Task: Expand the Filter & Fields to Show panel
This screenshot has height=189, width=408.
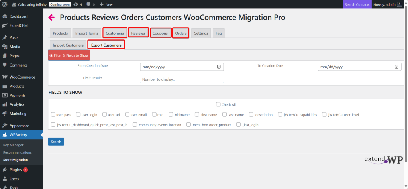Action: pos(69,55)
